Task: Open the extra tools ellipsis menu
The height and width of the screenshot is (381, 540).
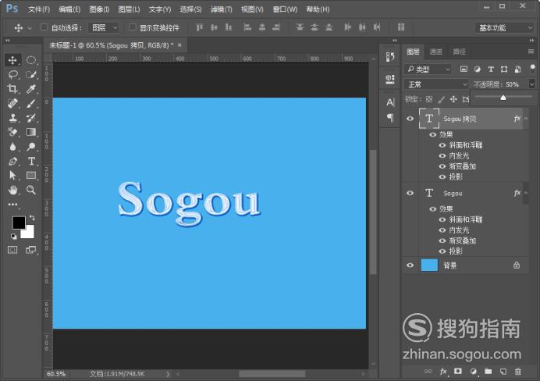Action: point(12,205)
